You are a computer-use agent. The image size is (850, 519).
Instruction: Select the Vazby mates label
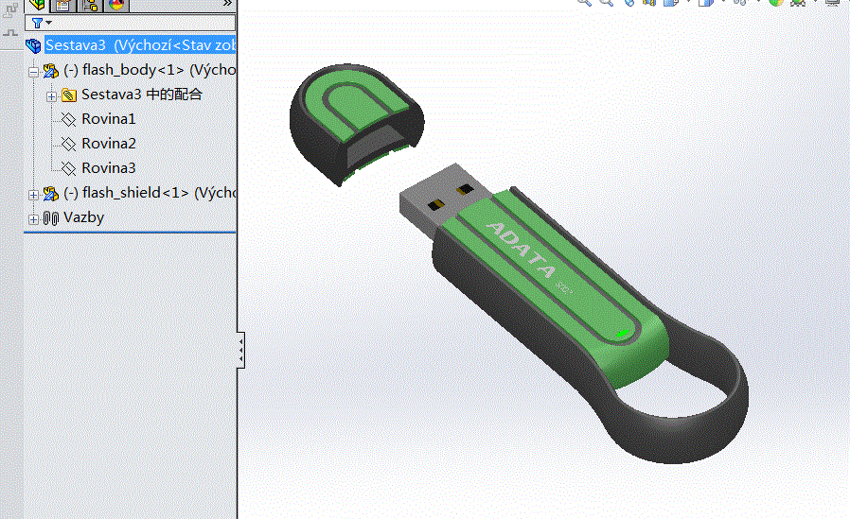point(83,217)
